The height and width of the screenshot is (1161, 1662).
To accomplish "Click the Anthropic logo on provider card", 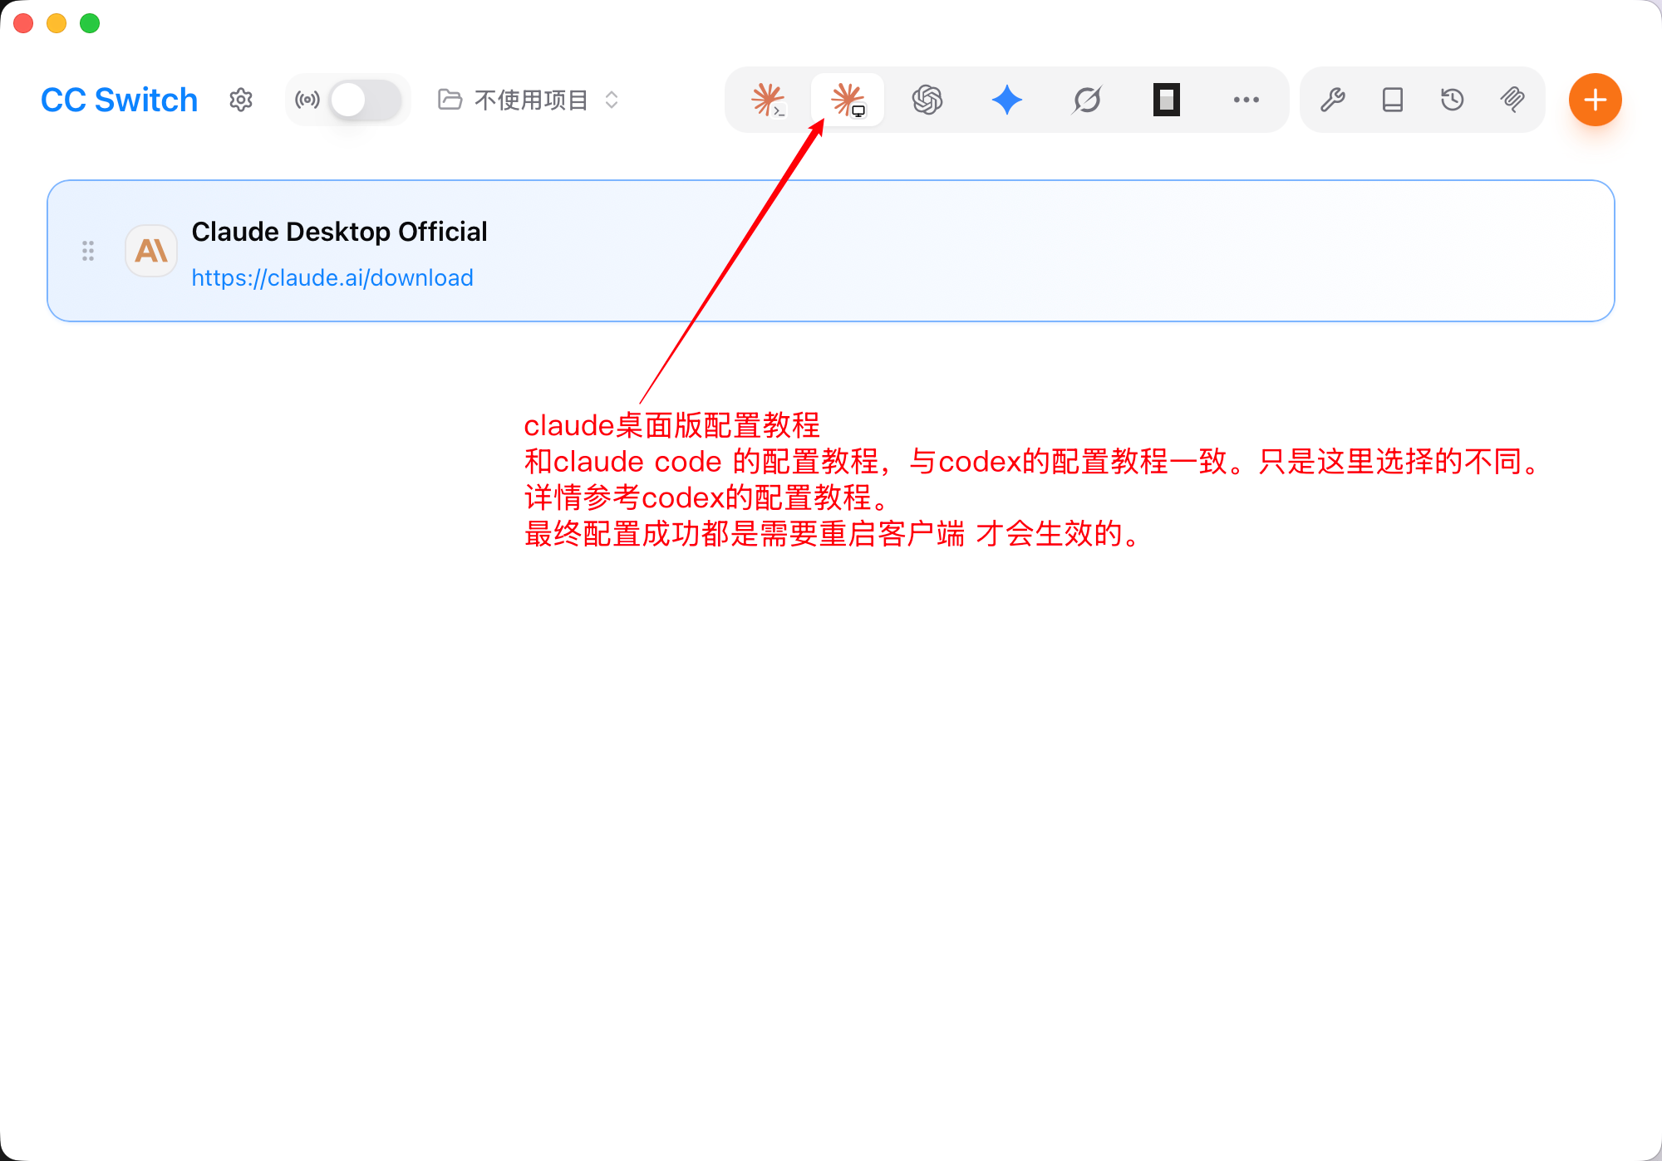I will (151, 251).
